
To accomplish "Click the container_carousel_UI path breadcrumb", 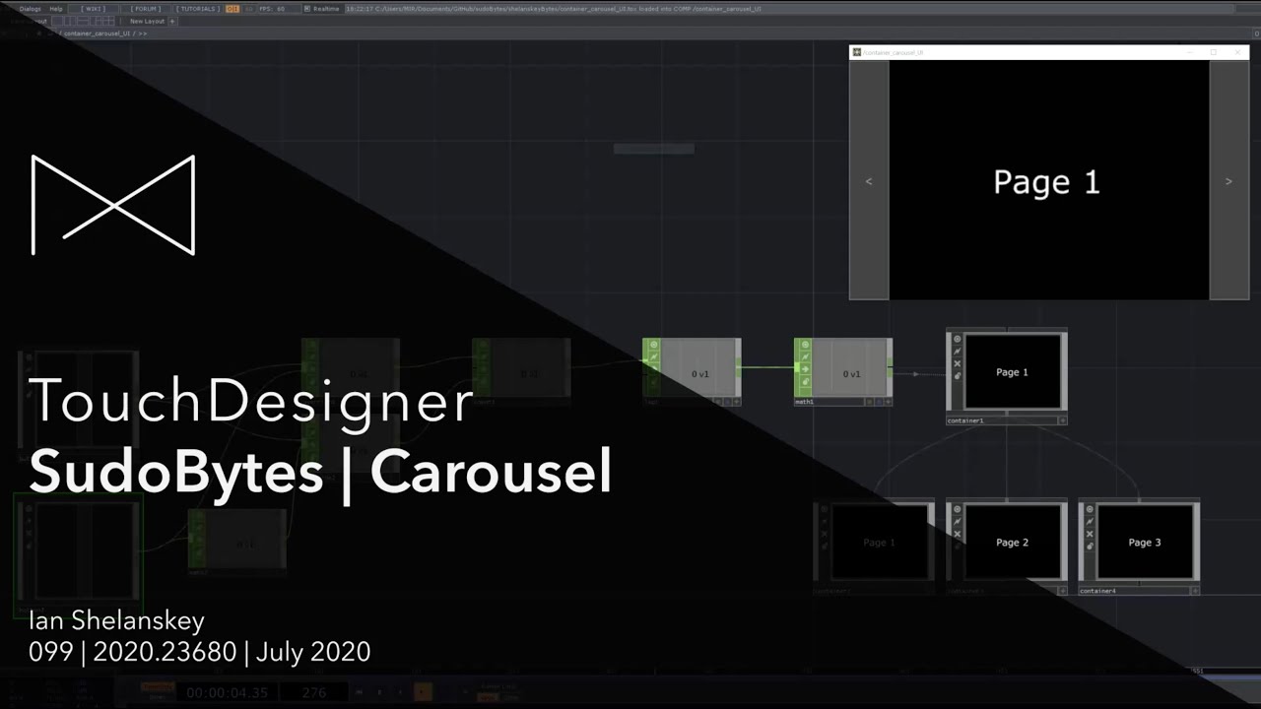I will tap(99, 33).
